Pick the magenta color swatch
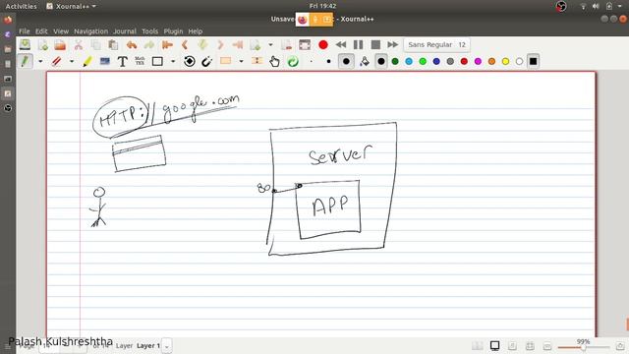 pyautogui.click(x=478, y=61)
